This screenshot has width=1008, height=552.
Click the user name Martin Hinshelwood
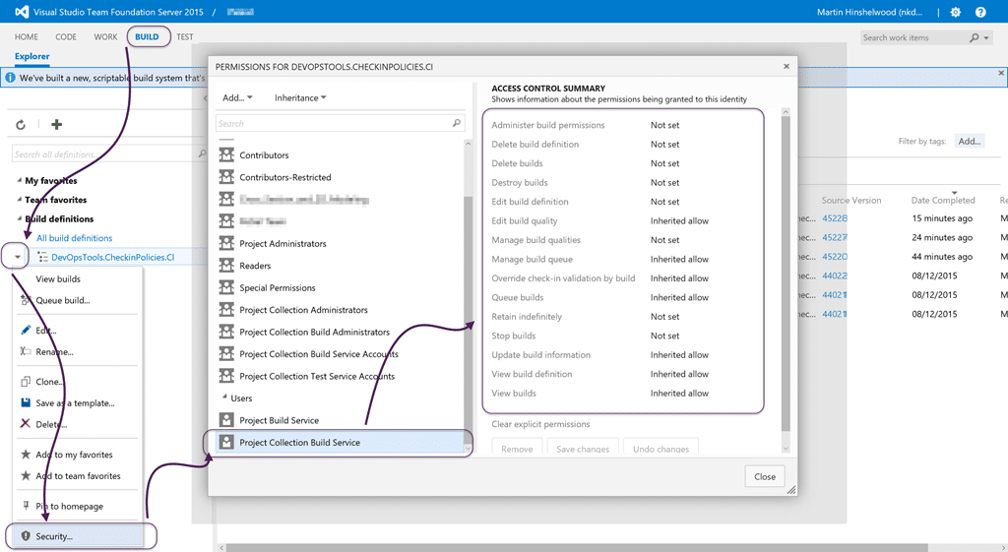click(x=870, y=12)
